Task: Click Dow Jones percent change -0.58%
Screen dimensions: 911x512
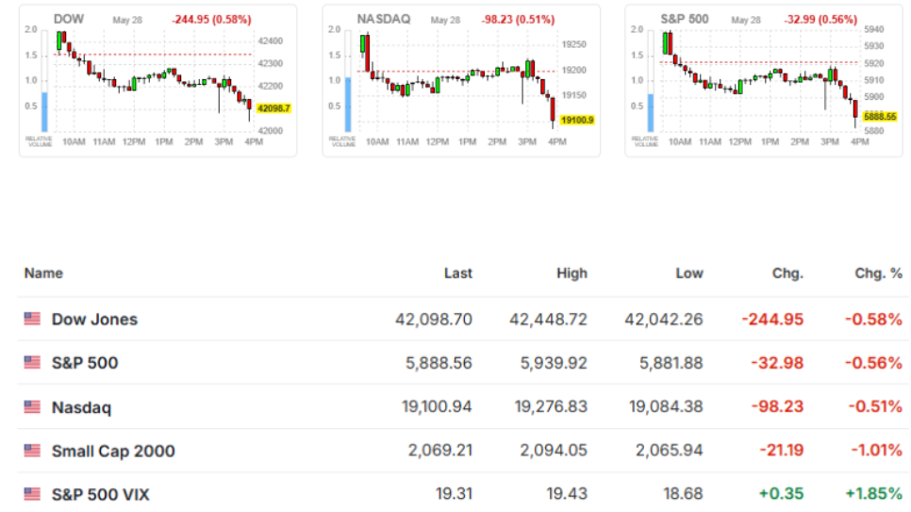Action: pyautogui.click(x=873, y=319)
